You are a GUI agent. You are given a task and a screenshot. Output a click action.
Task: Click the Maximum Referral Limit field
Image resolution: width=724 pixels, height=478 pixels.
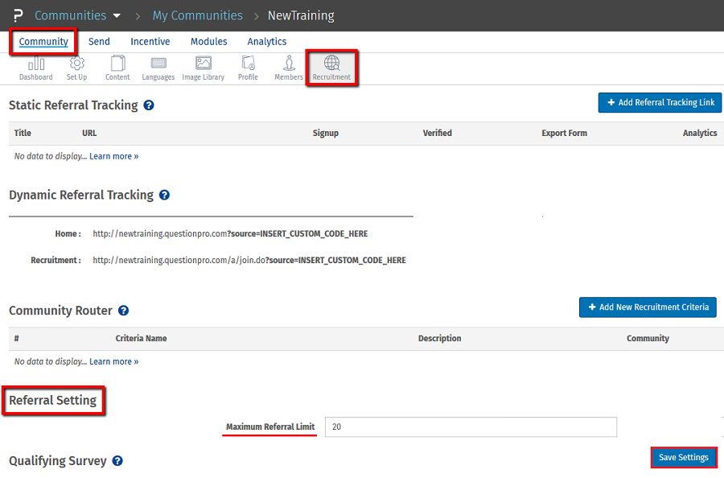click(471, 427)
